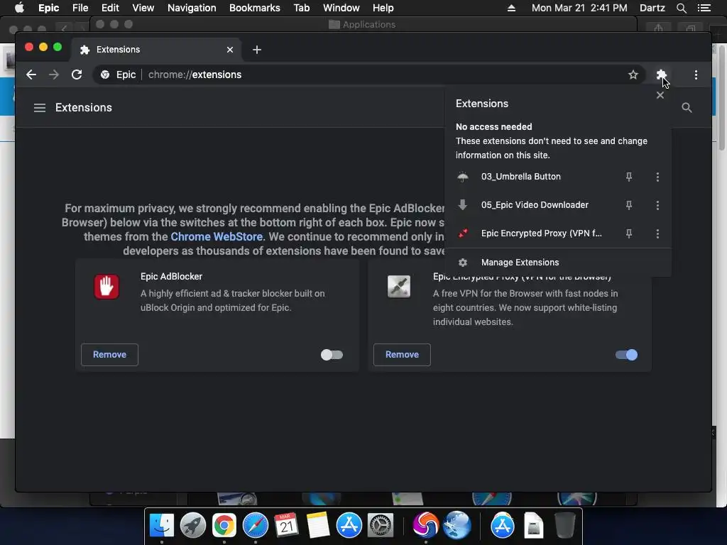Click the forward navigation arrow
Image resolution: width=727 pixels, height=545 pixels.
click(54, 75)
